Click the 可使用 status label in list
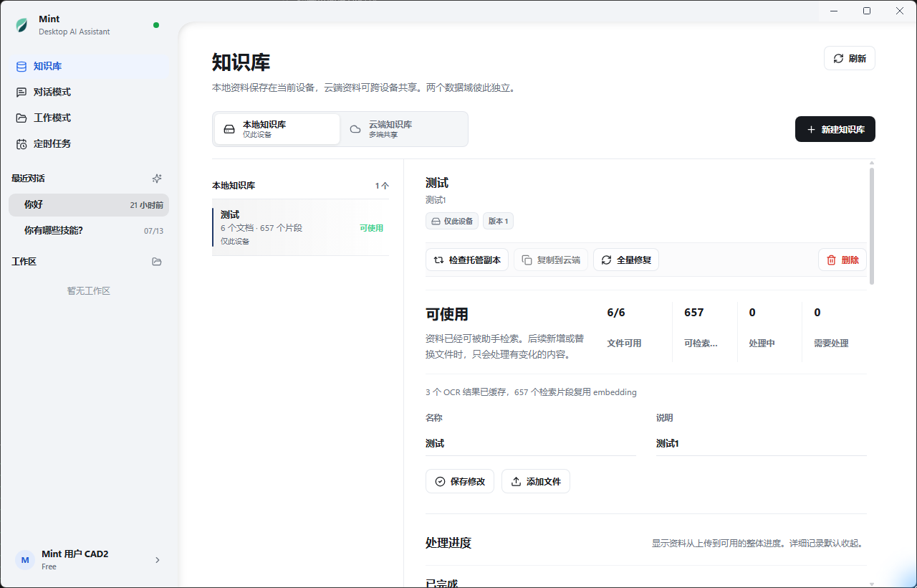 coord(371,228)
